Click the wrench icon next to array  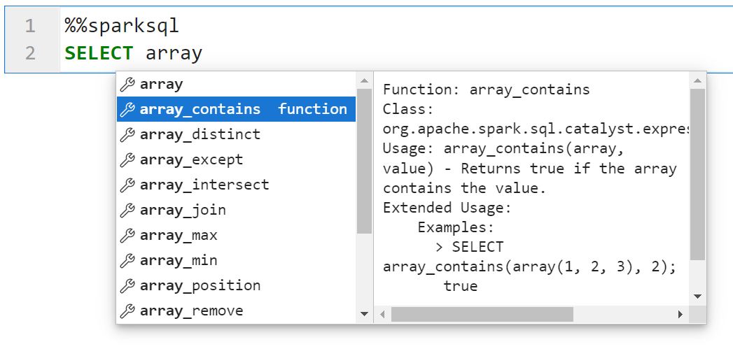point(127,85)
